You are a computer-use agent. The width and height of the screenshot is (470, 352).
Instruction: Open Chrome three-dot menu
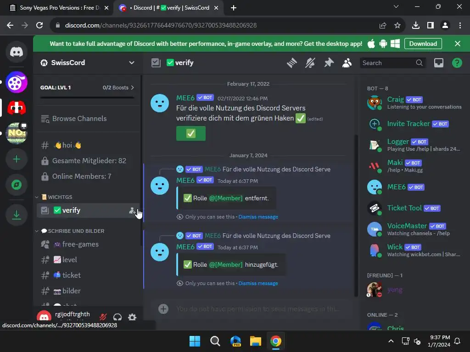(460, 26)
